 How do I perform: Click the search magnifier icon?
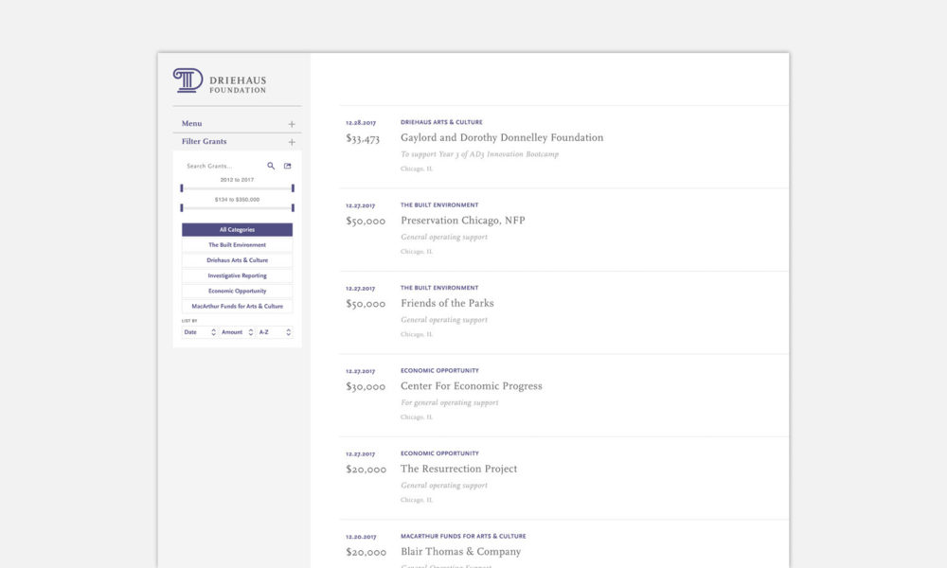(270, 165)
